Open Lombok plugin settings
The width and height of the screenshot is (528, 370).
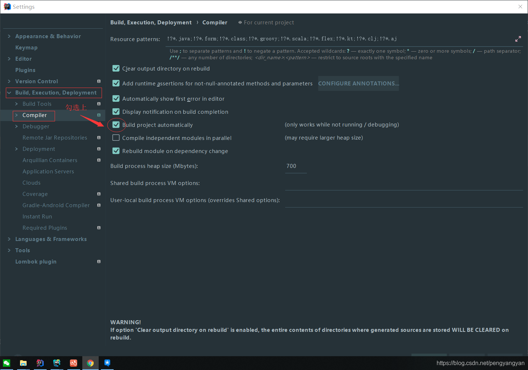pyautogui.click(x=36, y=262)
